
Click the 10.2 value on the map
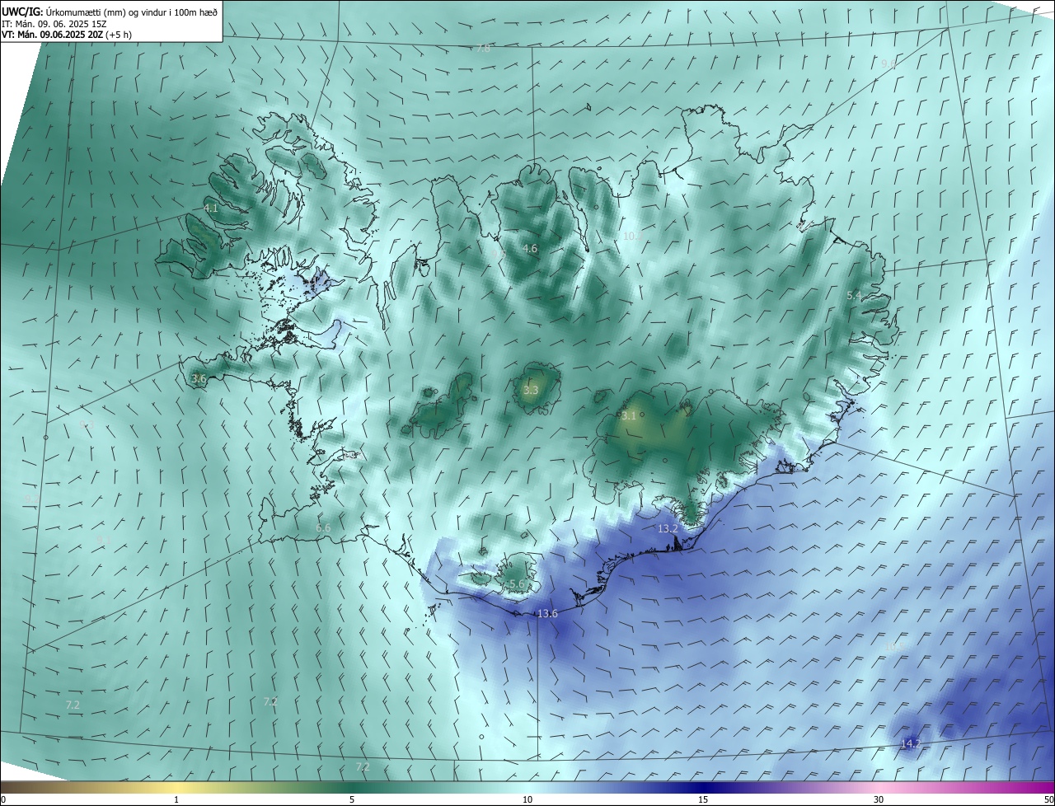pyautogui.click(x=631, y=236)
